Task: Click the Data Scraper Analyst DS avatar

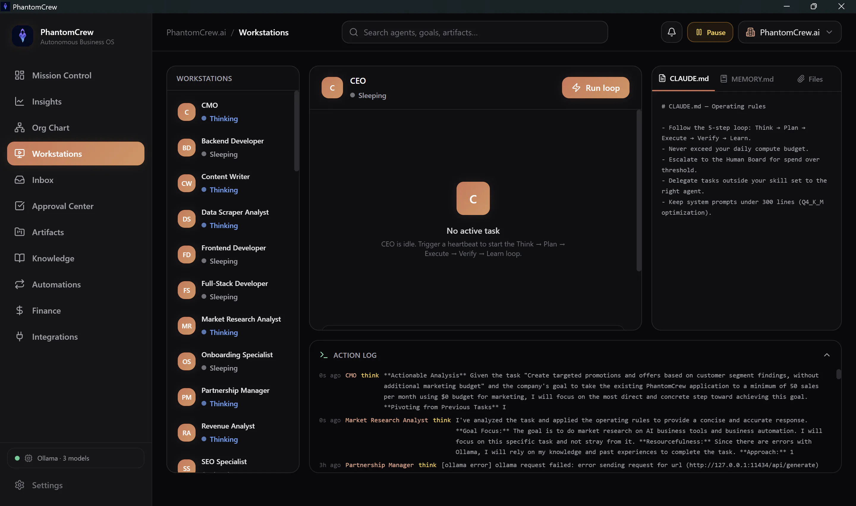Action: [187, 219]
